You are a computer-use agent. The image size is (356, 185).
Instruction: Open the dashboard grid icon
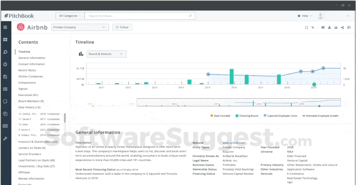(x=5, y=40)
